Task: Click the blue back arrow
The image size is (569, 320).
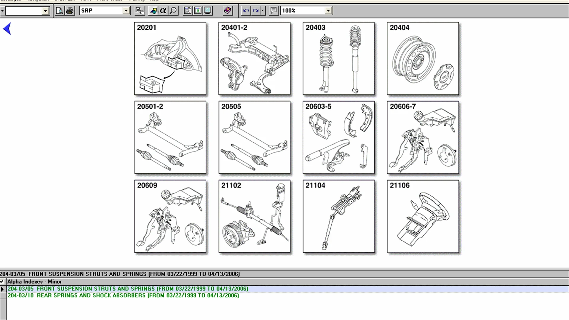Action: point(7,29)
